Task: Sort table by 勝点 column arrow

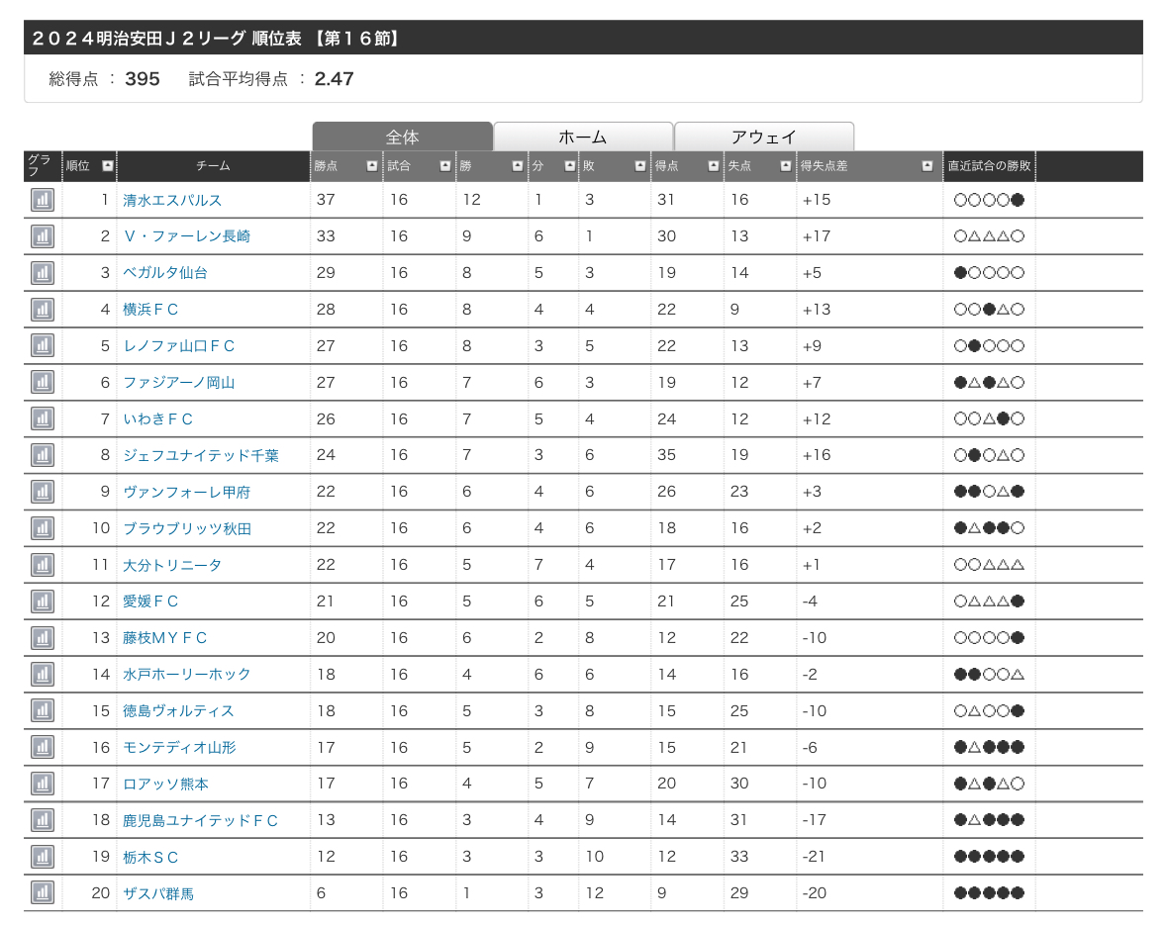Action: click(372, 166)
